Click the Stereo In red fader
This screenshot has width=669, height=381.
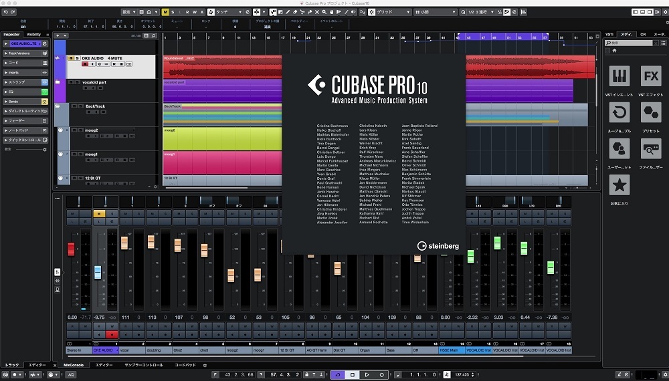click(72, 249)
